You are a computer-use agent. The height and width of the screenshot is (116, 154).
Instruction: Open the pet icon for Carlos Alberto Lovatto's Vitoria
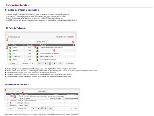pos(10,60)
